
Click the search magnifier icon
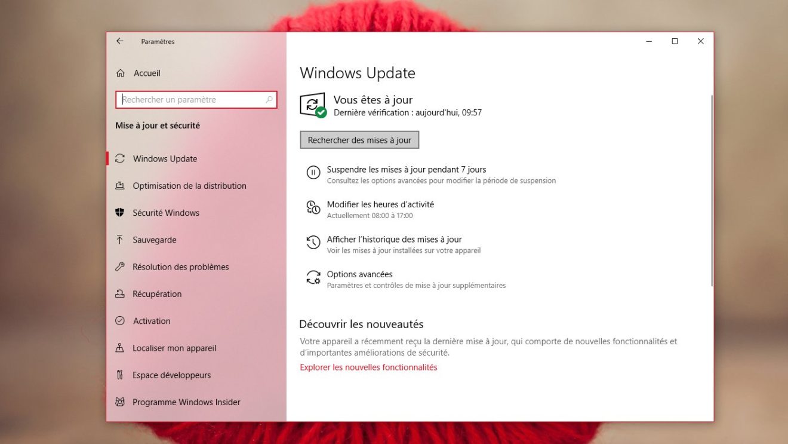coord(269,100)
